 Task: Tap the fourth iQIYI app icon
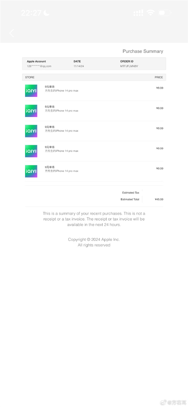click(31, 151)
